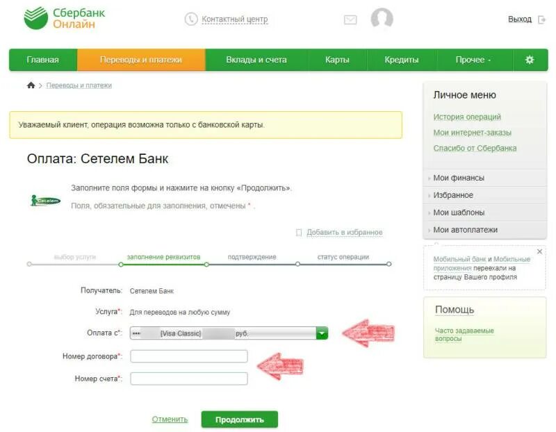Open Переводы и платежи tab

click(x=141, y=60)
